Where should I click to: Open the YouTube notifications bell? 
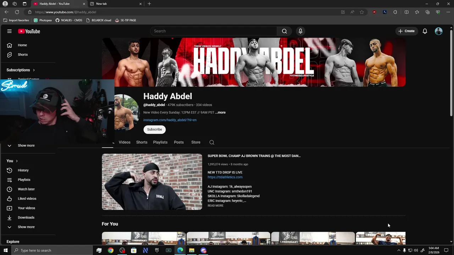tap(425, 31)
